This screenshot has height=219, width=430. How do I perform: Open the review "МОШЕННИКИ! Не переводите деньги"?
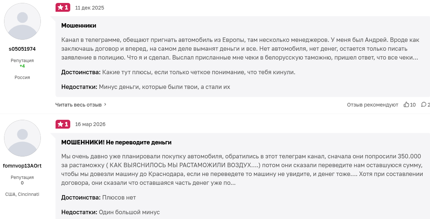point(116,142)
